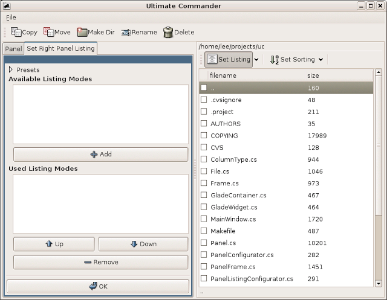Click the Rename toolbar icon

pos(126,32)
